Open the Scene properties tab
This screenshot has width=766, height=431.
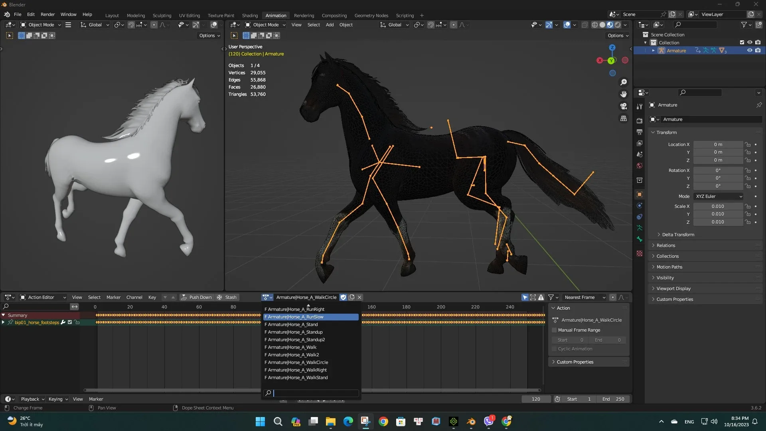[640, 154]
